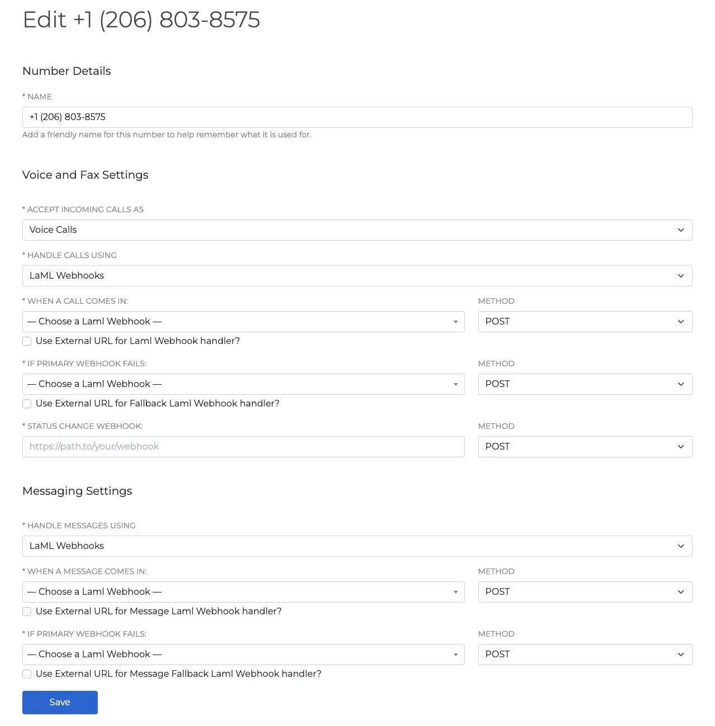Open the Handle Messages Using dropdown
The height and width of the screenshot is (726, 715).
357,546
